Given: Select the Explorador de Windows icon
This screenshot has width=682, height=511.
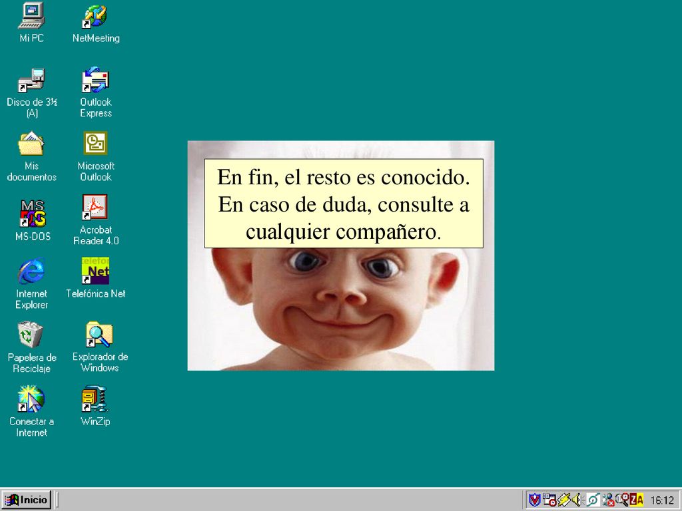Looking at the screenshot, I should [x=99, y=335].
